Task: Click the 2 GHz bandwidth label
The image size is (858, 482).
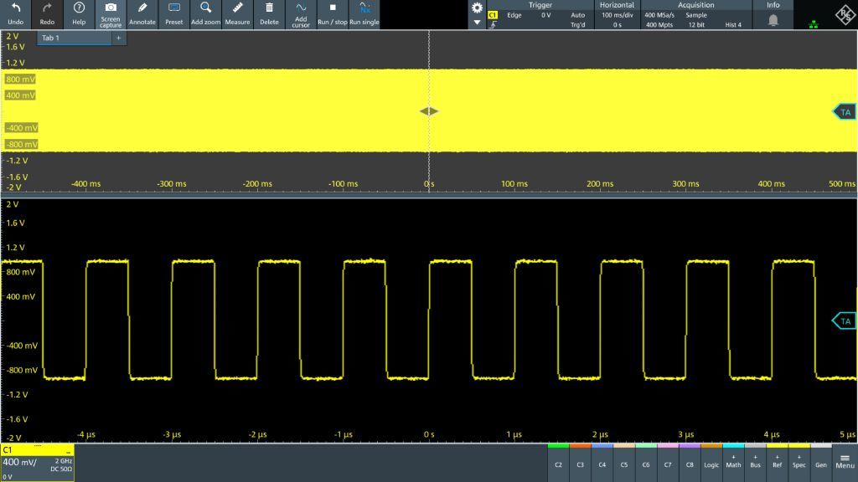Action: coord(64,461)
